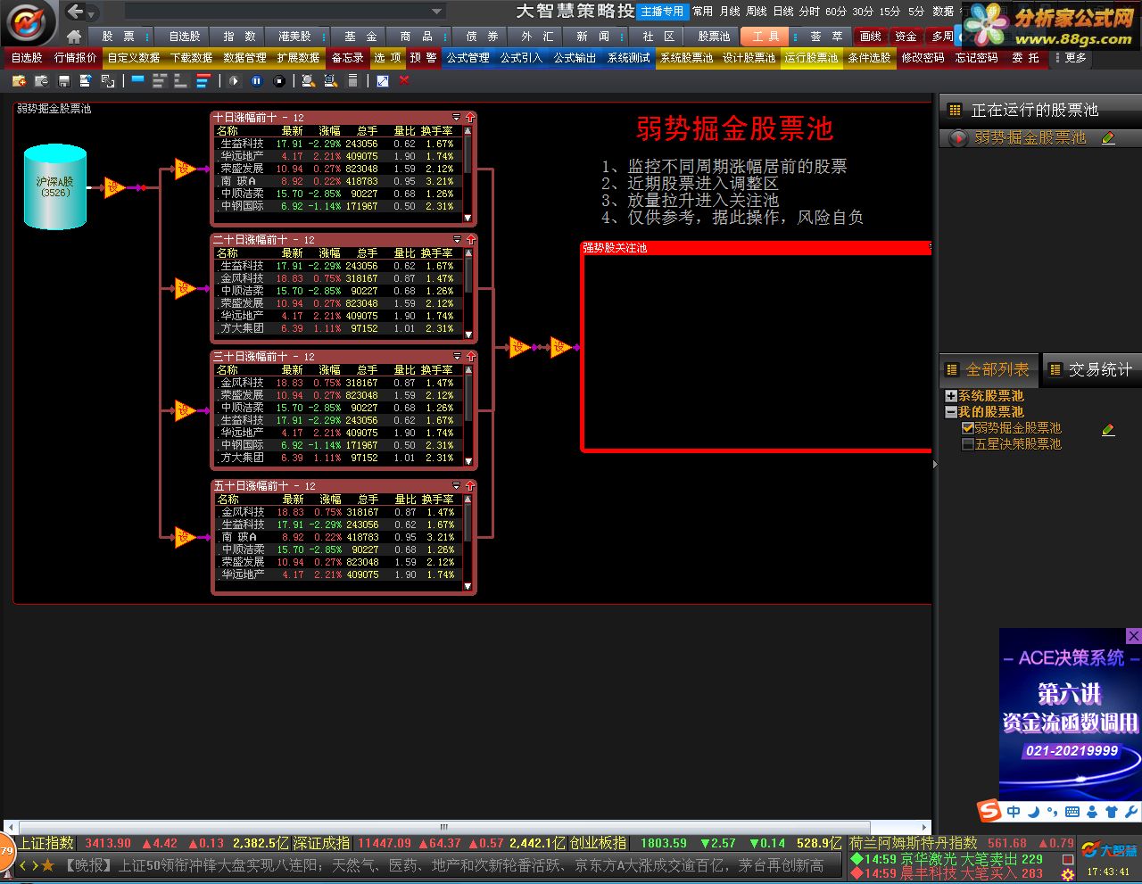Click the first magnifier search toolbar icon
Image resolution: width=1142 pixels, height=884 pixels.
click(x=308, y=81)
